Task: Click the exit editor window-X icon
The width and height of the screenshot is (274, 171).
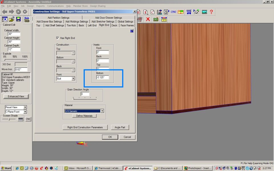Action: coord(5,19)
